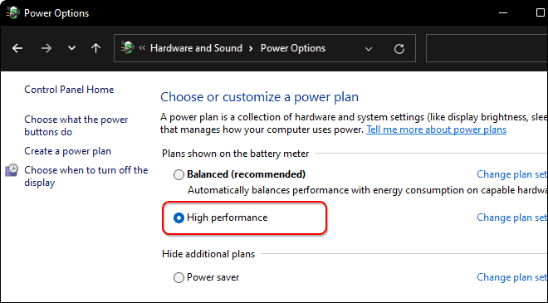Image resolution: width=548 pixels, height=303 pixels.
Task: Click Create a power plan
Action: 67,151
